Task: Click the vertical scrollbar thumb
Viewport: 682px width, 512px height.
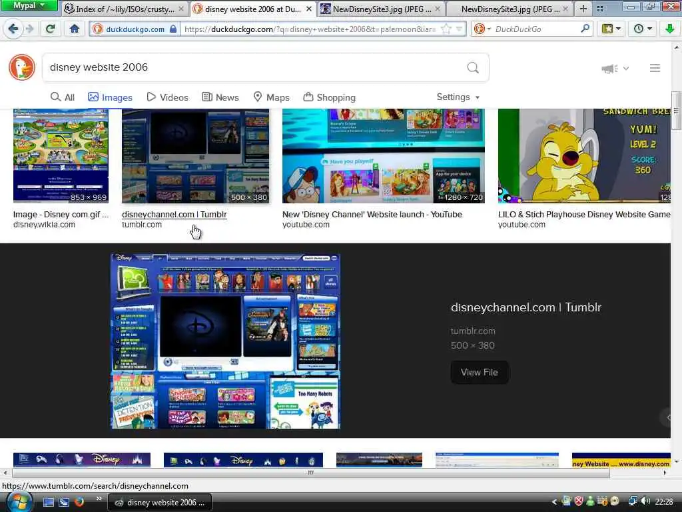Action: 677,111
